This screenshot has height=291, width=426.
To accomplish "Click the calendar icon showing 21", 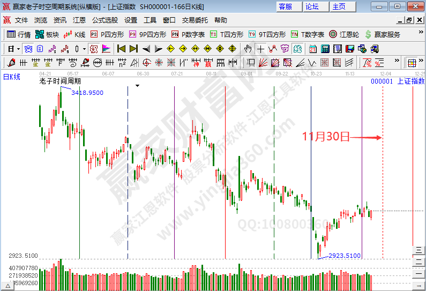I will click(x=313, y=49).
